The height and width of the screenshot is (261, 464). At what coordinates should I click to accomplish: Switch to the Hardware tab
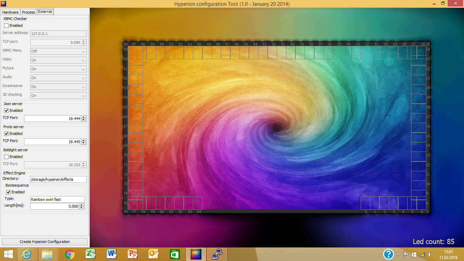click(10, 12)
